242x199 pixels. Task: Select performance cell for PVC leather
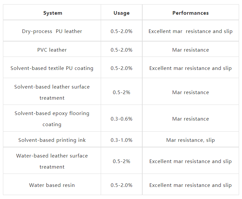(190, 50)
